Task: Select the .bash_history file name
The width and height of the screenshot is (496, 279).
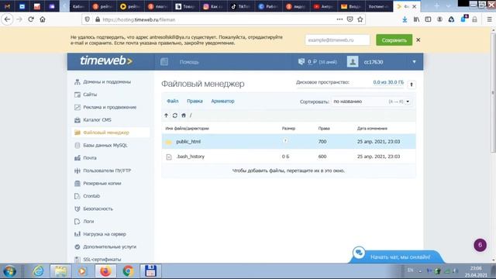Action: [191, 157]
